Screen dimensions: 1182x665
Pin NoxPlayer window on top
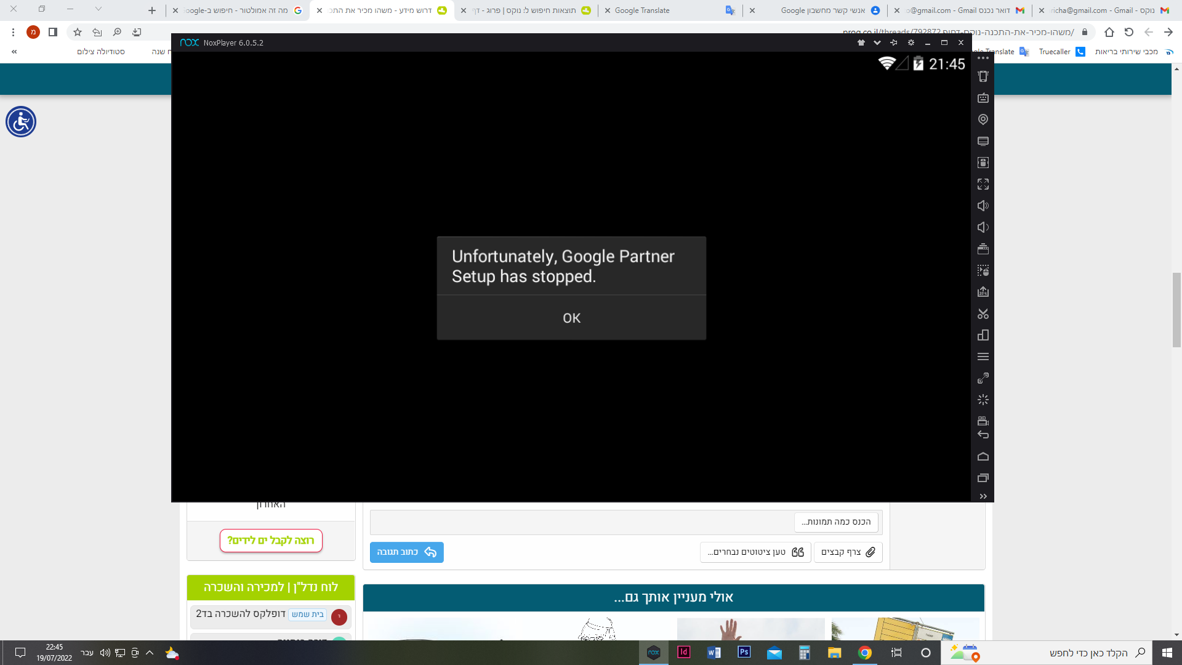(x=894, y=42)
